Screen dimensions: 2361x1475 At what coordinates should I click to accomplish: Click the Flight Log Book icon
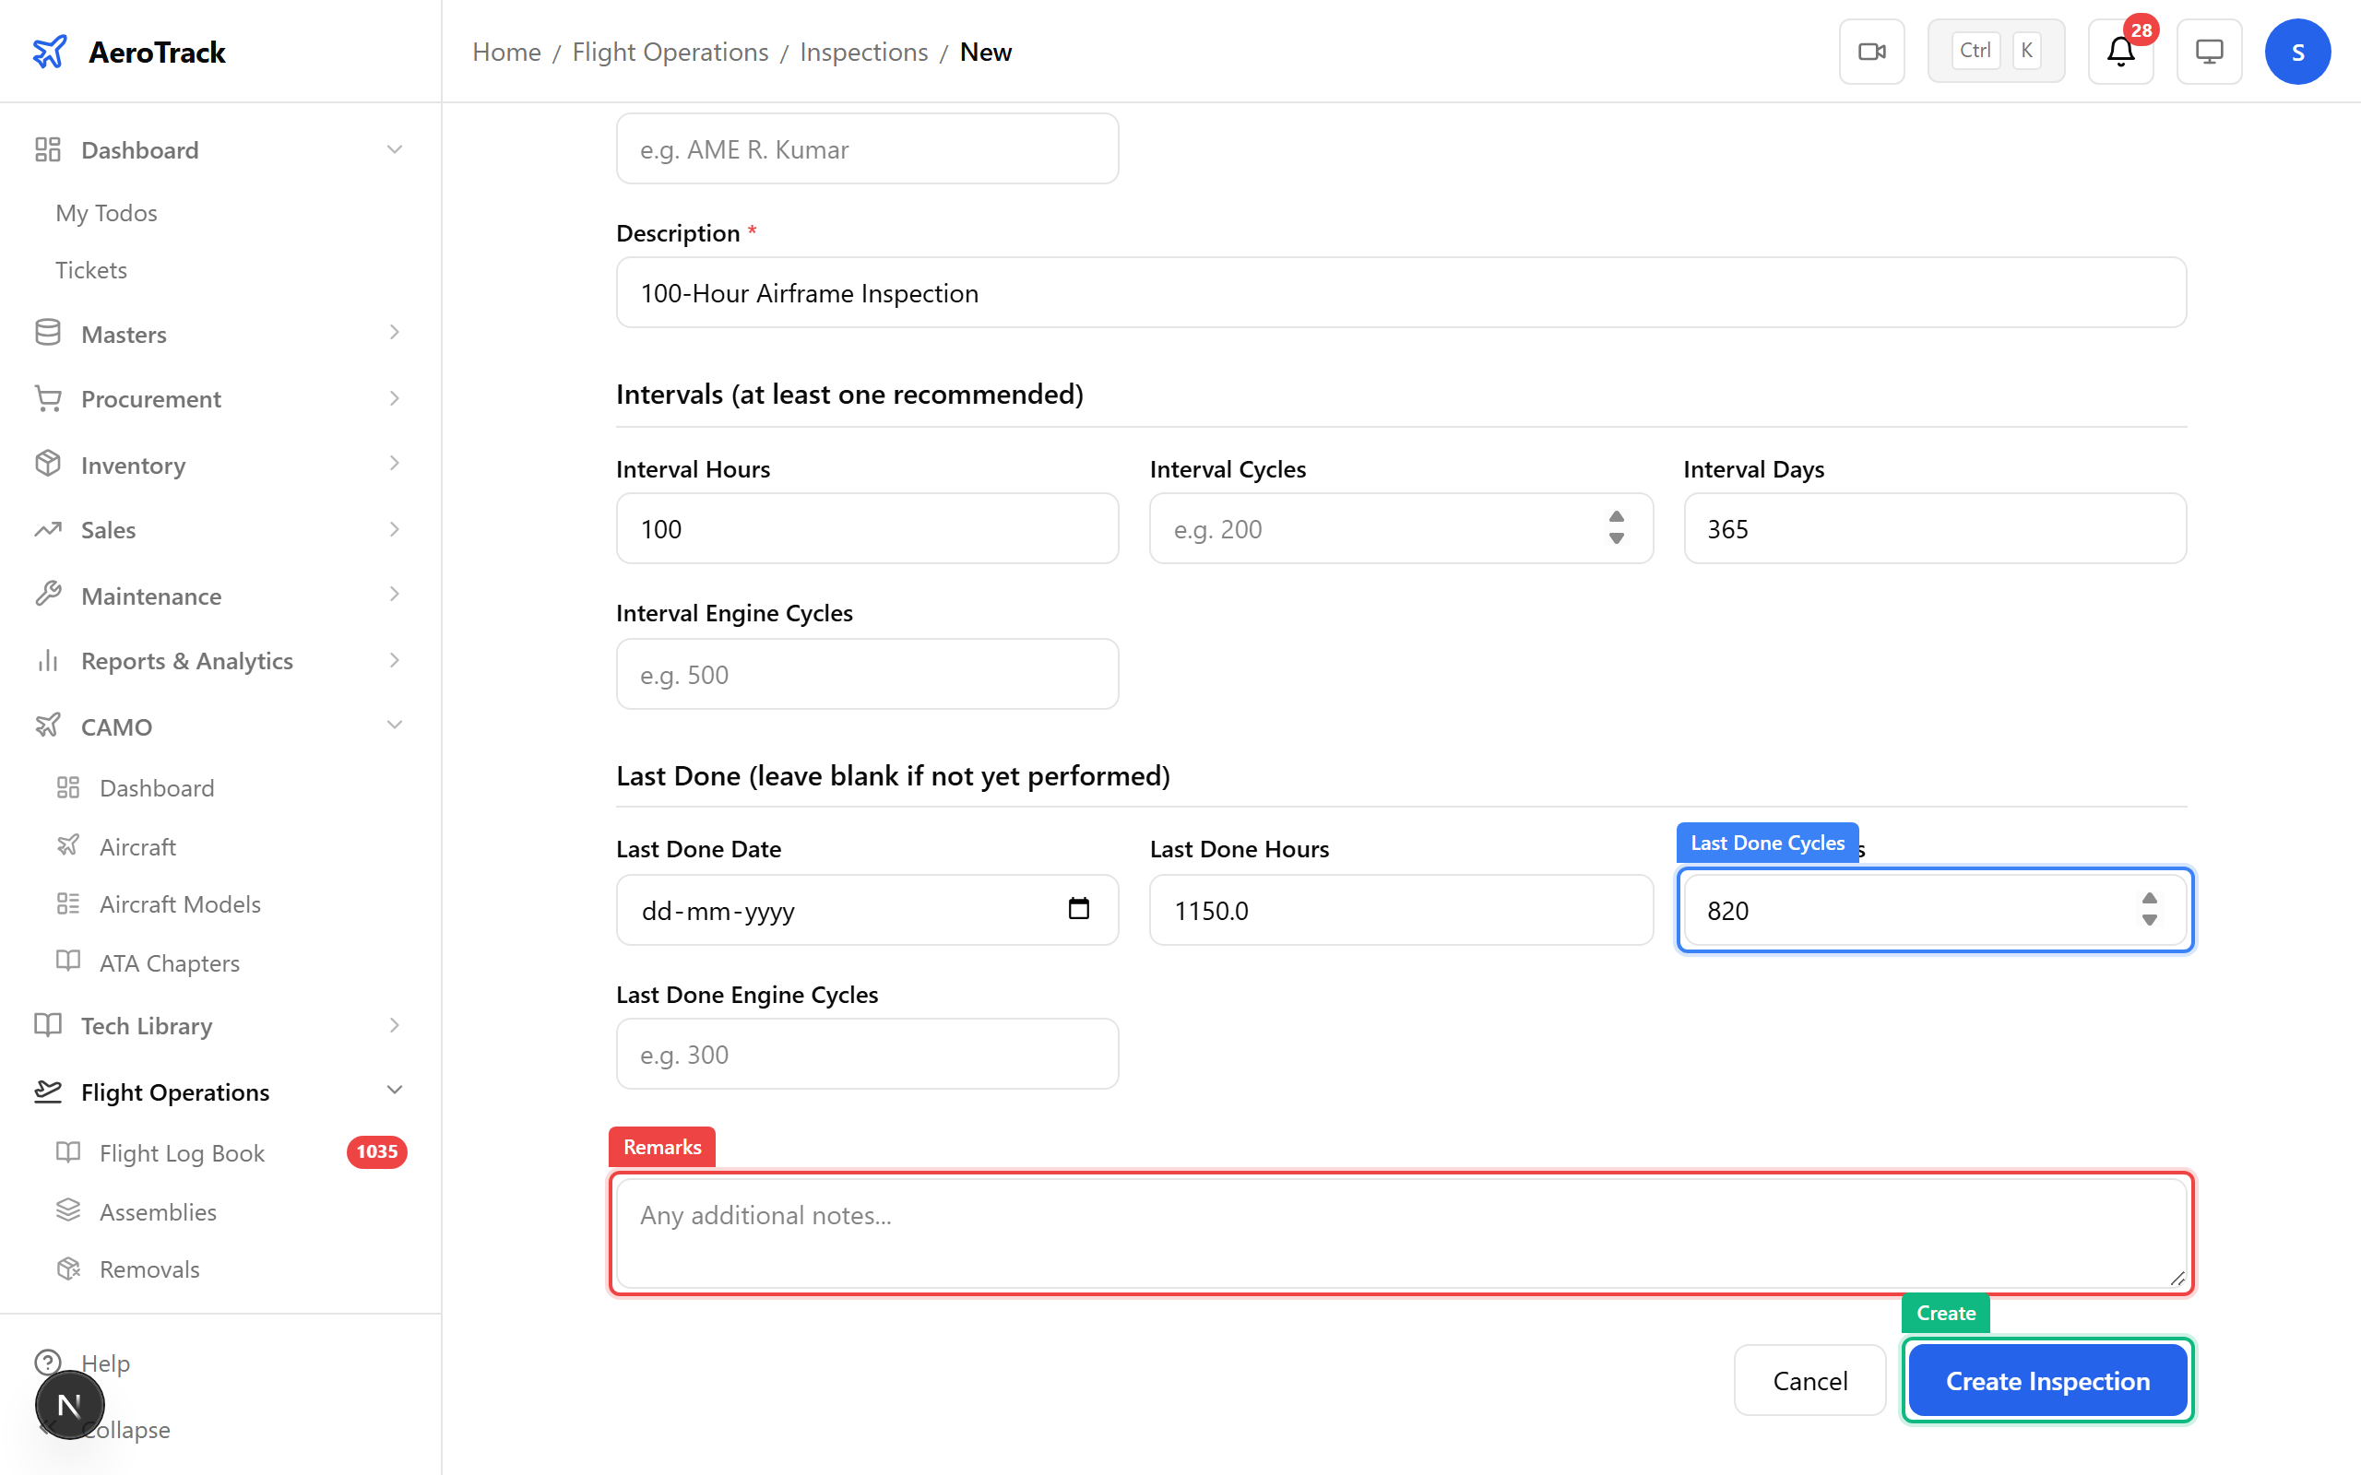69,1152
